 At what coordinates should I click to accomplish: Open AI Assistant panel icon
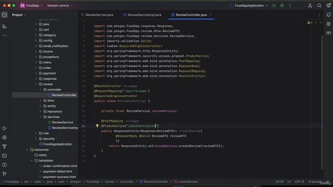pyautogui.click(x=328, y=24)
